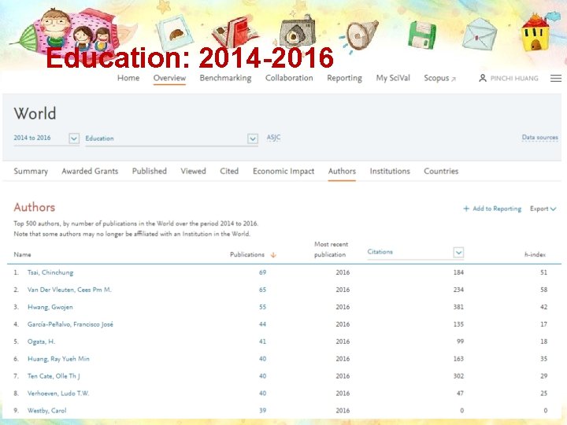Click publication count 44 for García-Peñalvo

(x=262, y=324)
